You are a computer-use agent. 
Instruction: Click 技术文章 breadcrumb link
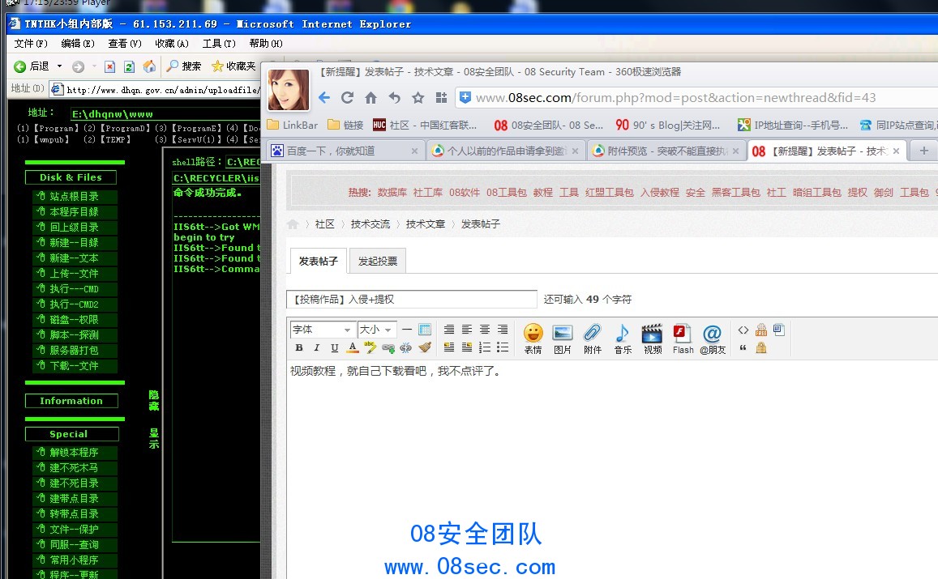(426, 224)
